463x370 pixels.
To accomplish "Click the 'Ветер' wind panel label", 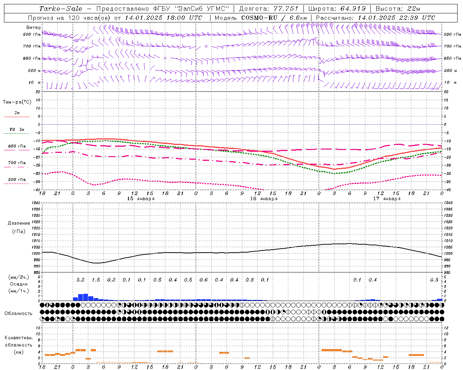I will click(33, 27).
